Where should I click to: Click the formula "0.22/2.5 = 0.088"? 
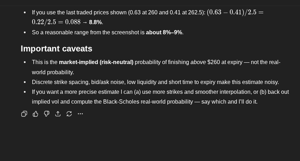point(56,22)
